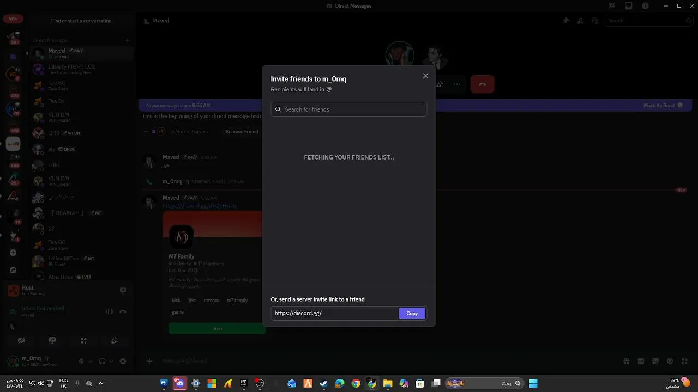The width and height of the screenshot is (698, 392).
Task: Open activities launcher icon
Action: coord(83,341)
